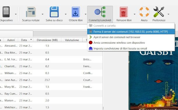The width and height of the screenshot is (178, 110).
Task: Click the Femi... tag cell
Action: 87,66
